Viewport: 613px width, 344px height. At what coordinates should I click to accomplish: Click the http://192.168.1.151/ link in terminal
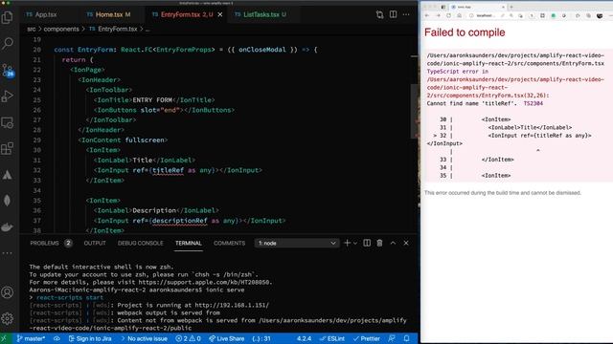tap(232, 305)
